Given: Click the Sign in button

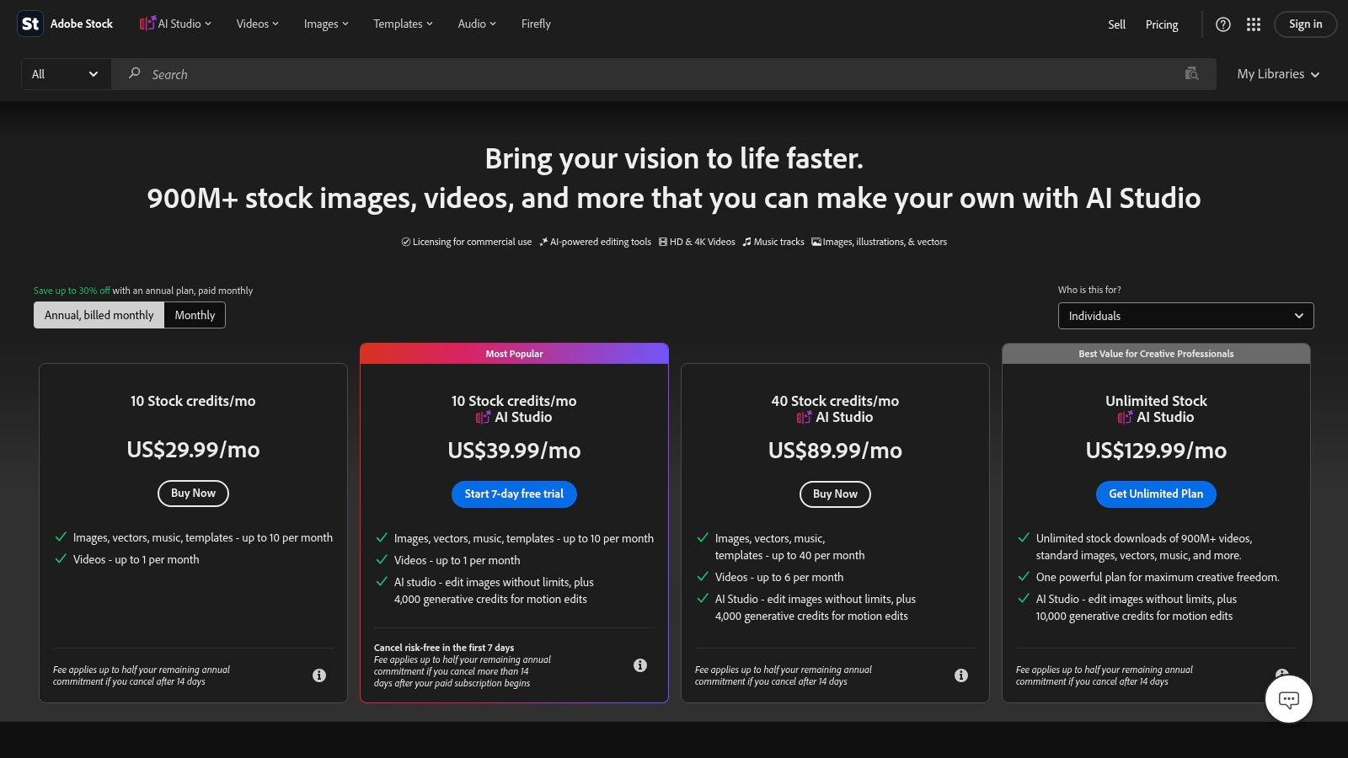Looking at the screenshot, I should 1305,24.
